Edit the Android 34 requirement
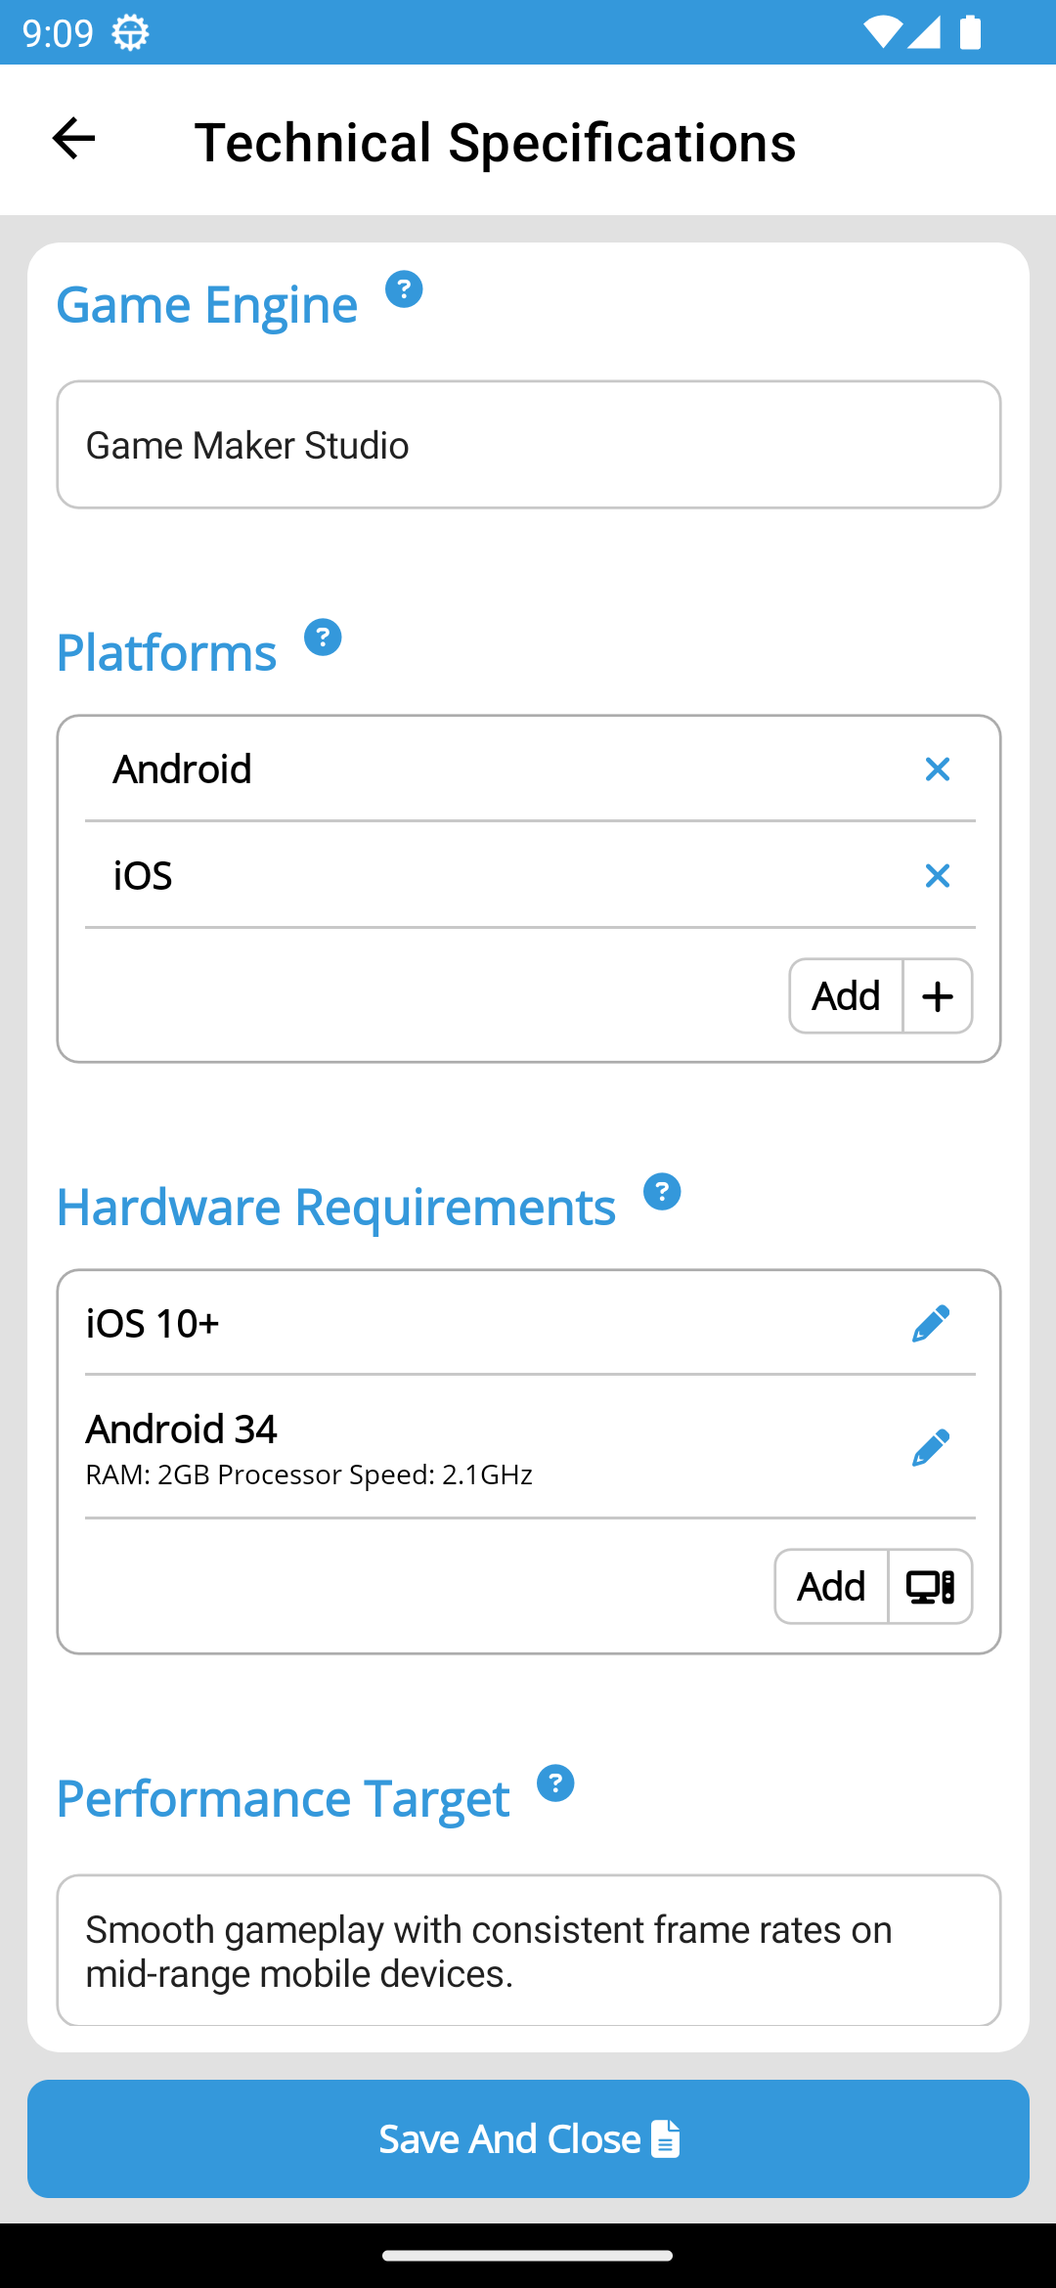This screenshot has height=2288, width=1056. [x=930, y=1448]
